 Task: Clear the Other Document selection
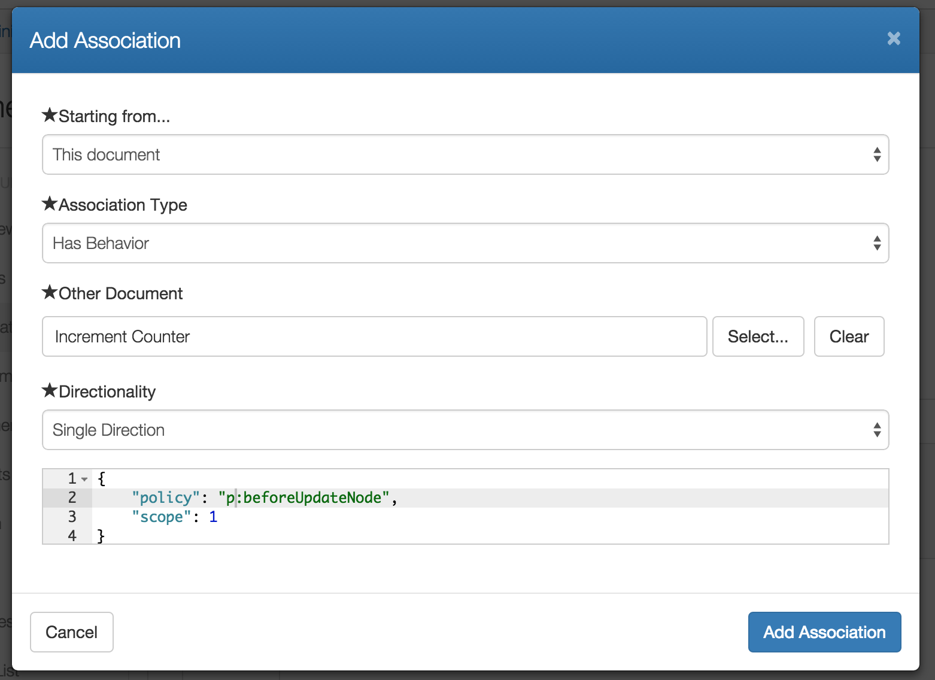coord(849,336)
